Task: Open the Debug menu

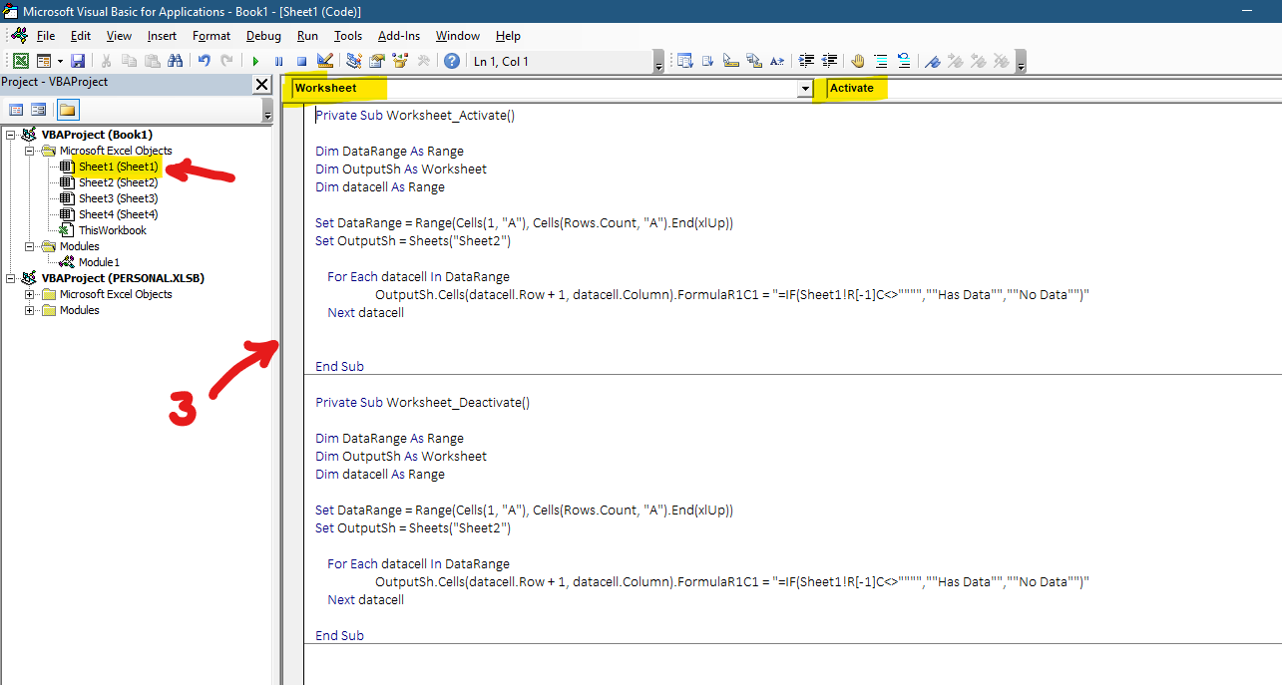Action: (263, 35)
